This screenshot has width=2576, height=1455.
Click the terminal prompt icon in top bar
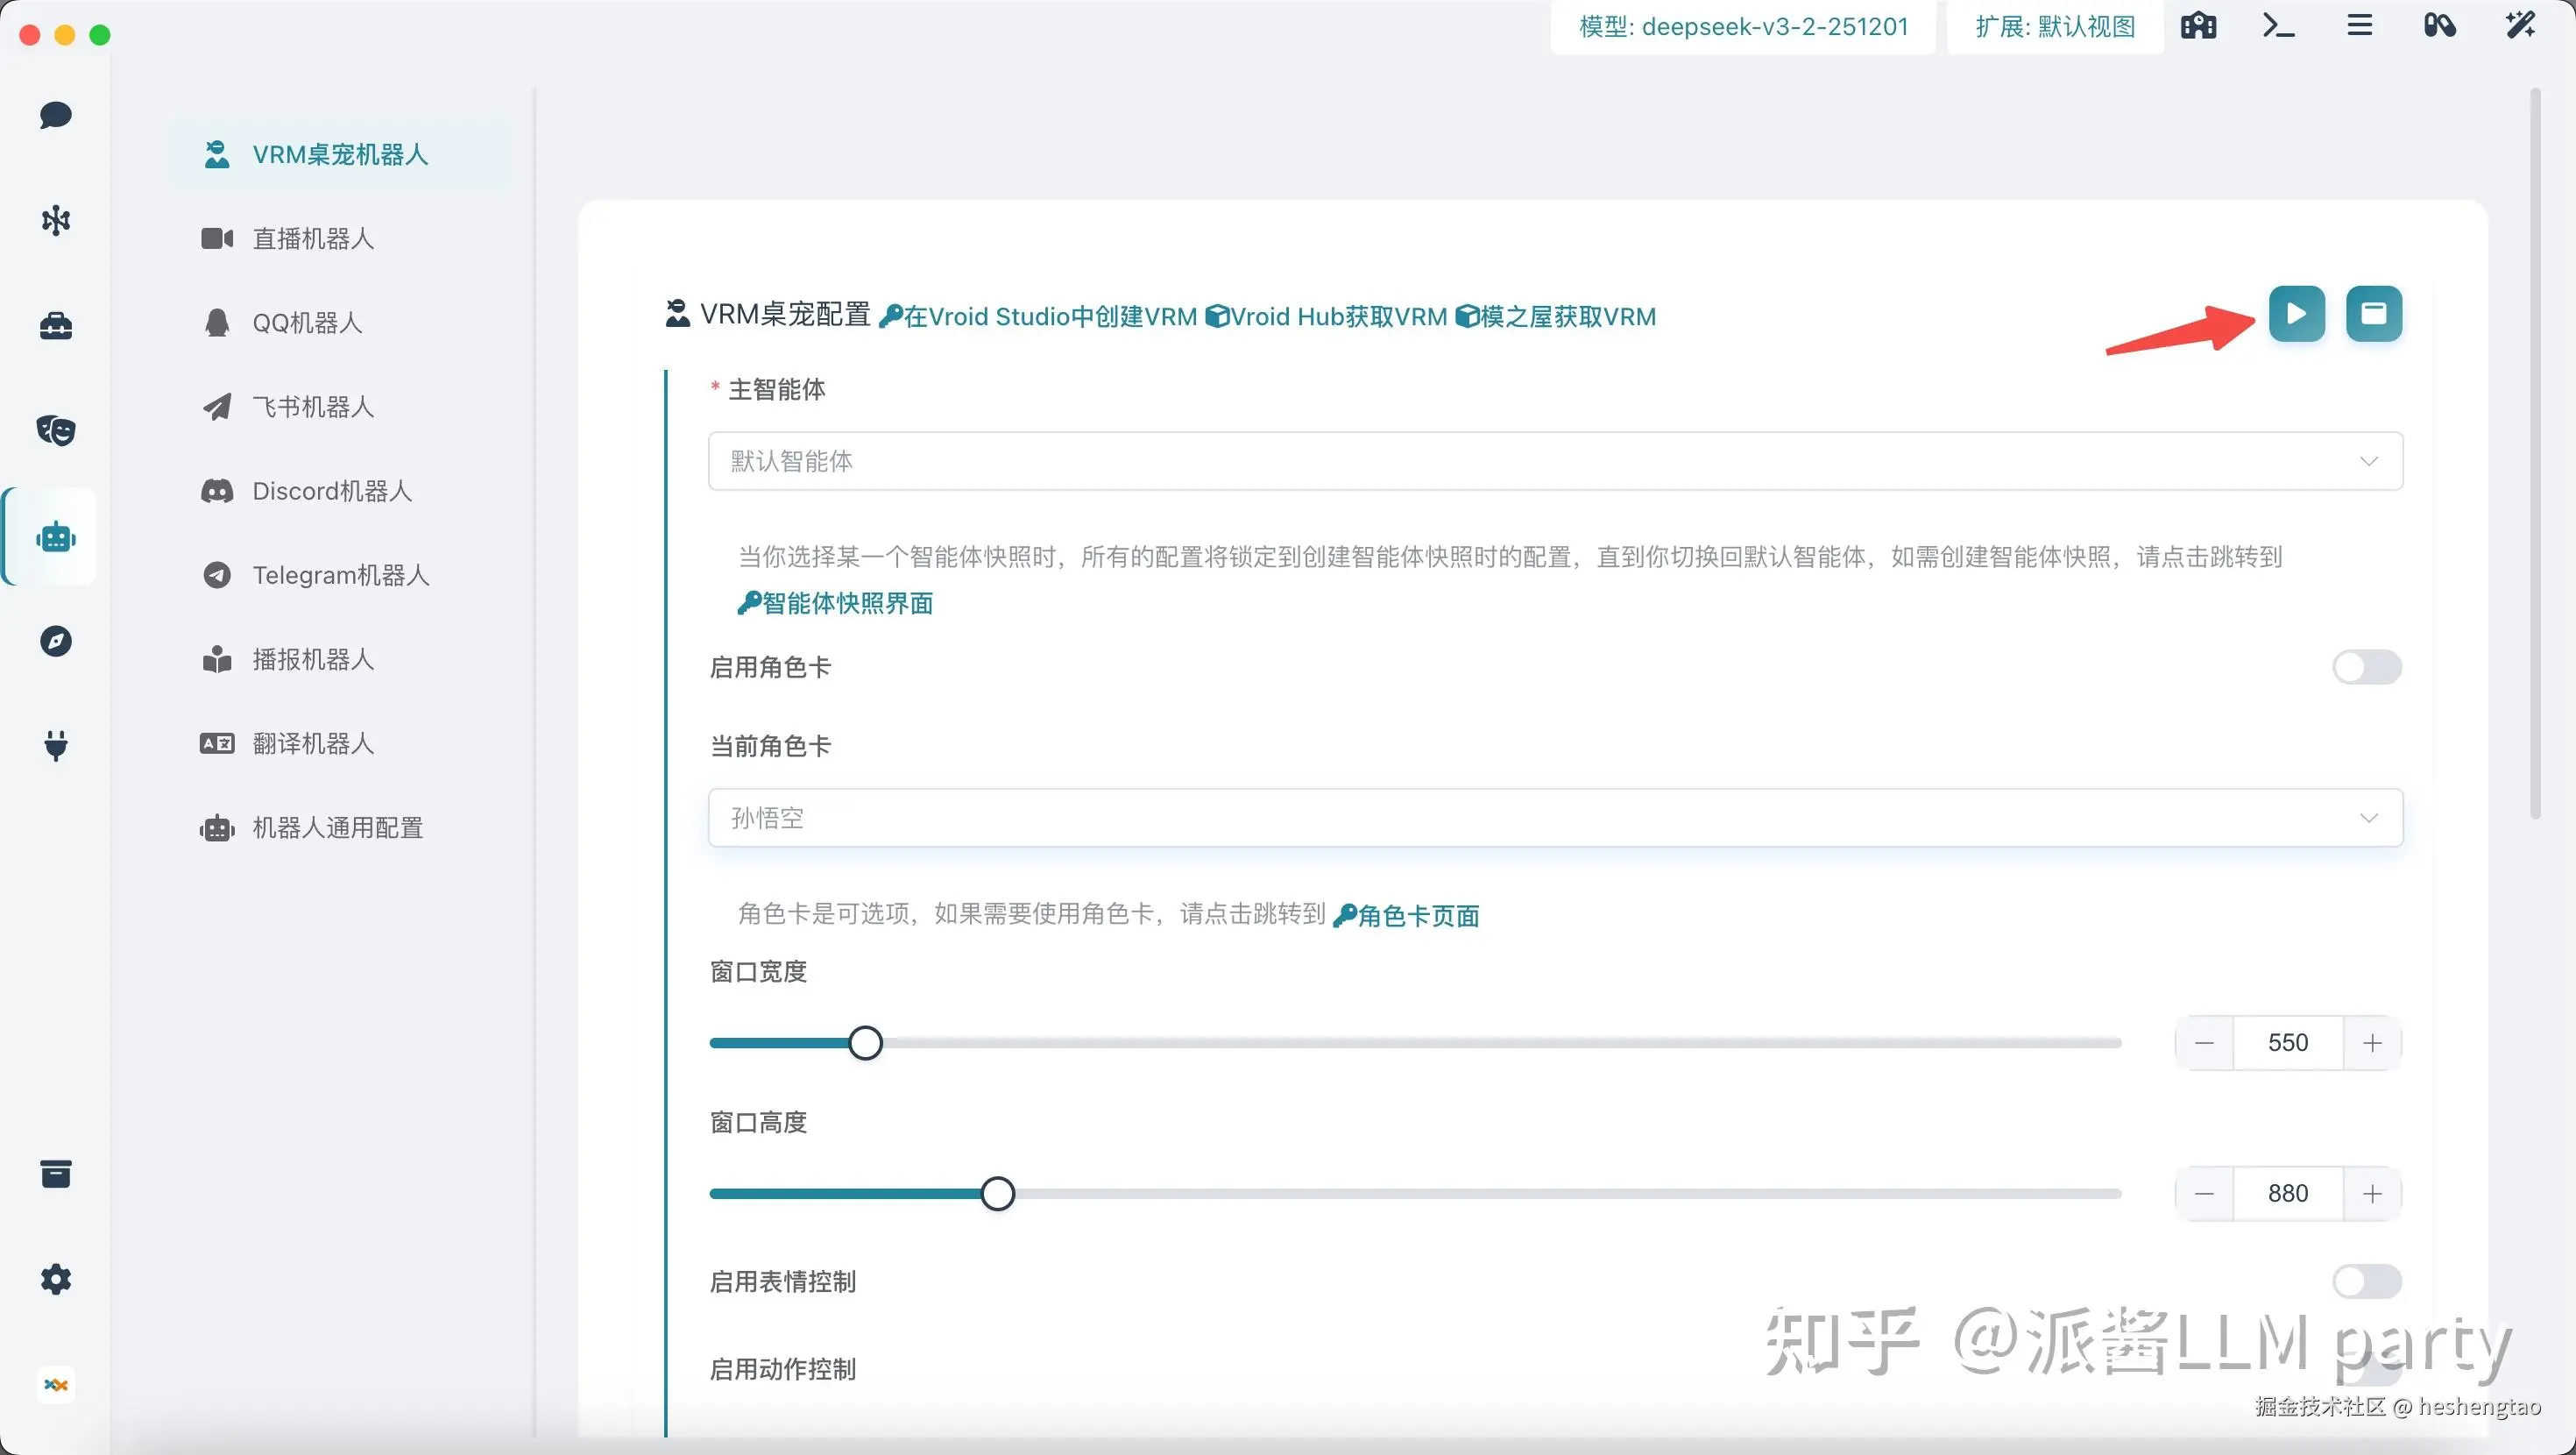point(2278,26)
